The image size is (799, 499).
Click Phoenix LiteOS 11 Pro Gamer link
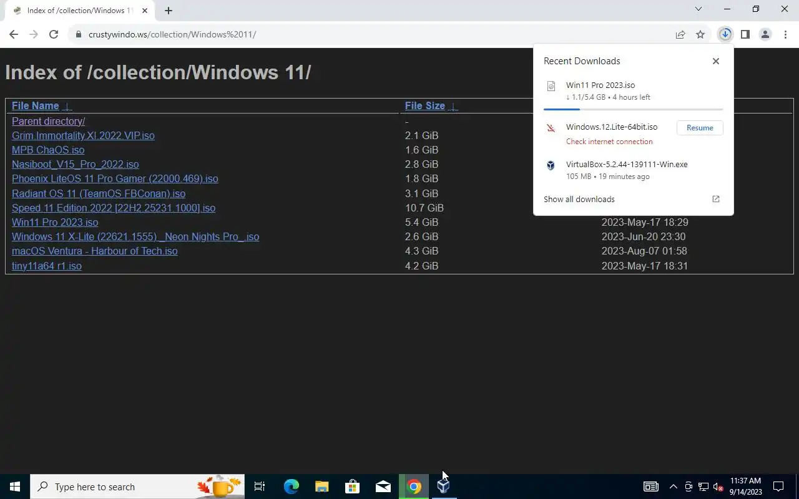pos(115,178)
